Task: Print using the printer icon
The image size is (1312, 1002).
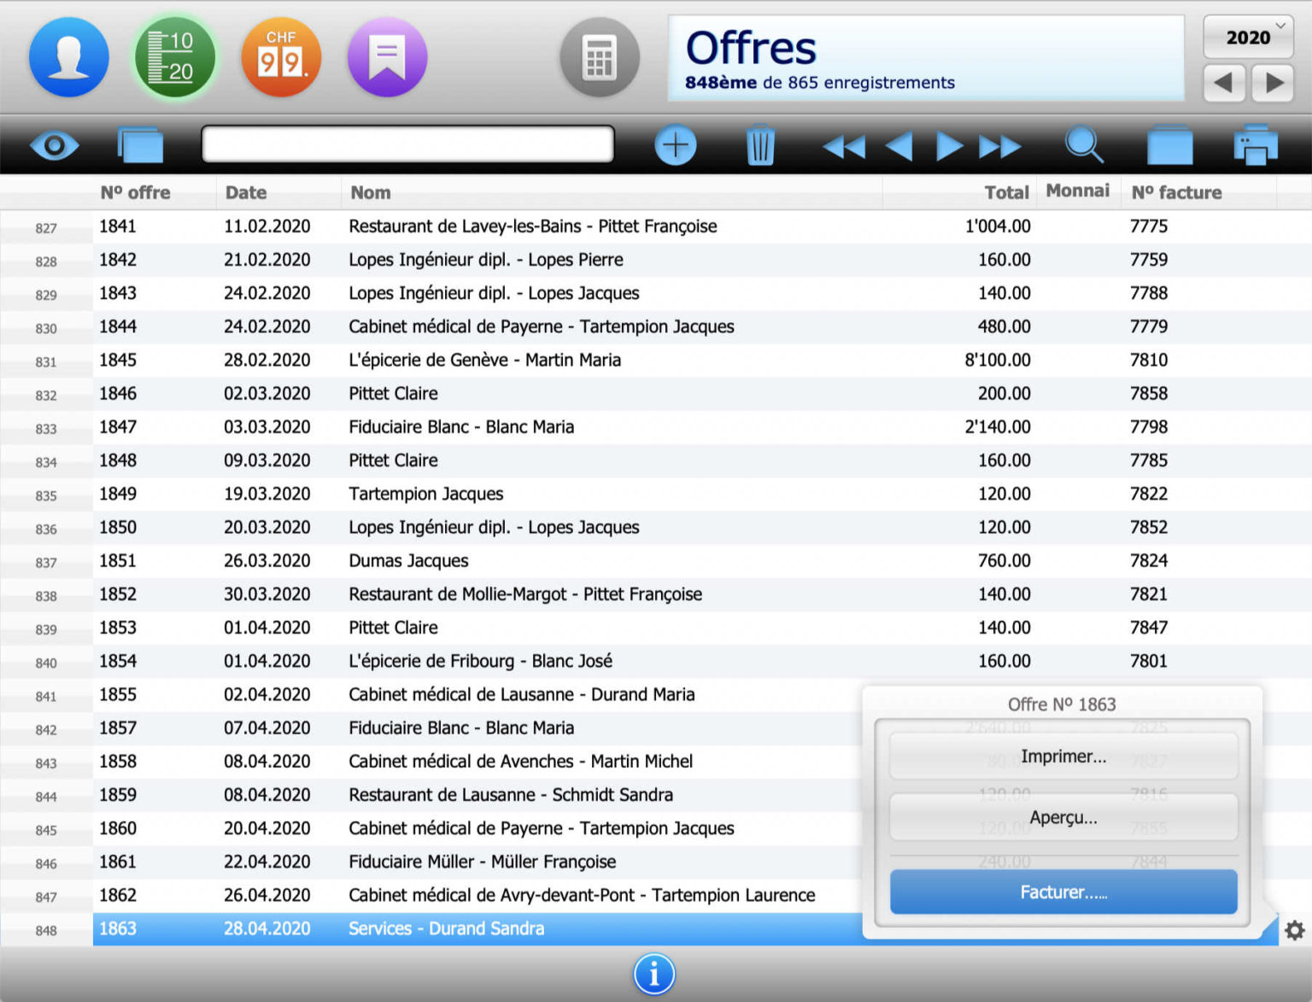Action: pos(1255,145)
